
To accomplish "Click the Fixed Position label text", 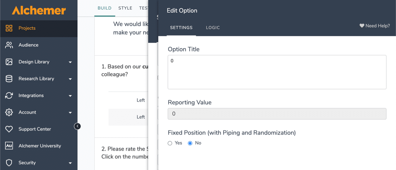I will [x=232, y=132].
